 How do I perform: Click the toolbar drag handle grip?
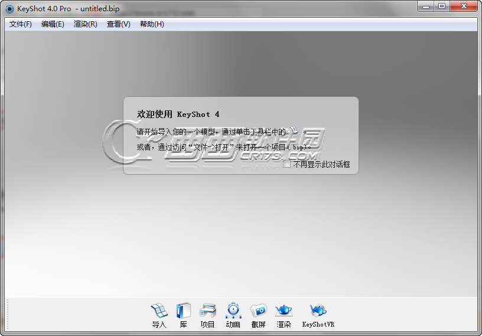pyautogui.click(x=7, y=314)
